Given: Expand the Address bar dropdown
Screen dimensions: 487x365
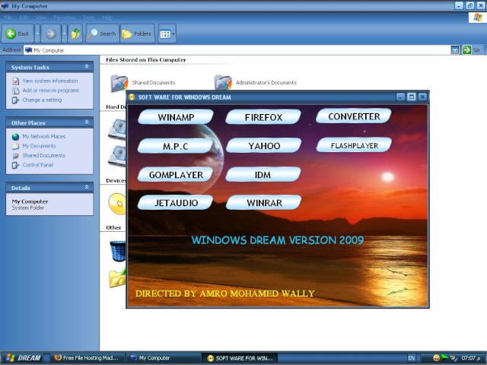Looking at the screenshot, I should coord(455,49).
